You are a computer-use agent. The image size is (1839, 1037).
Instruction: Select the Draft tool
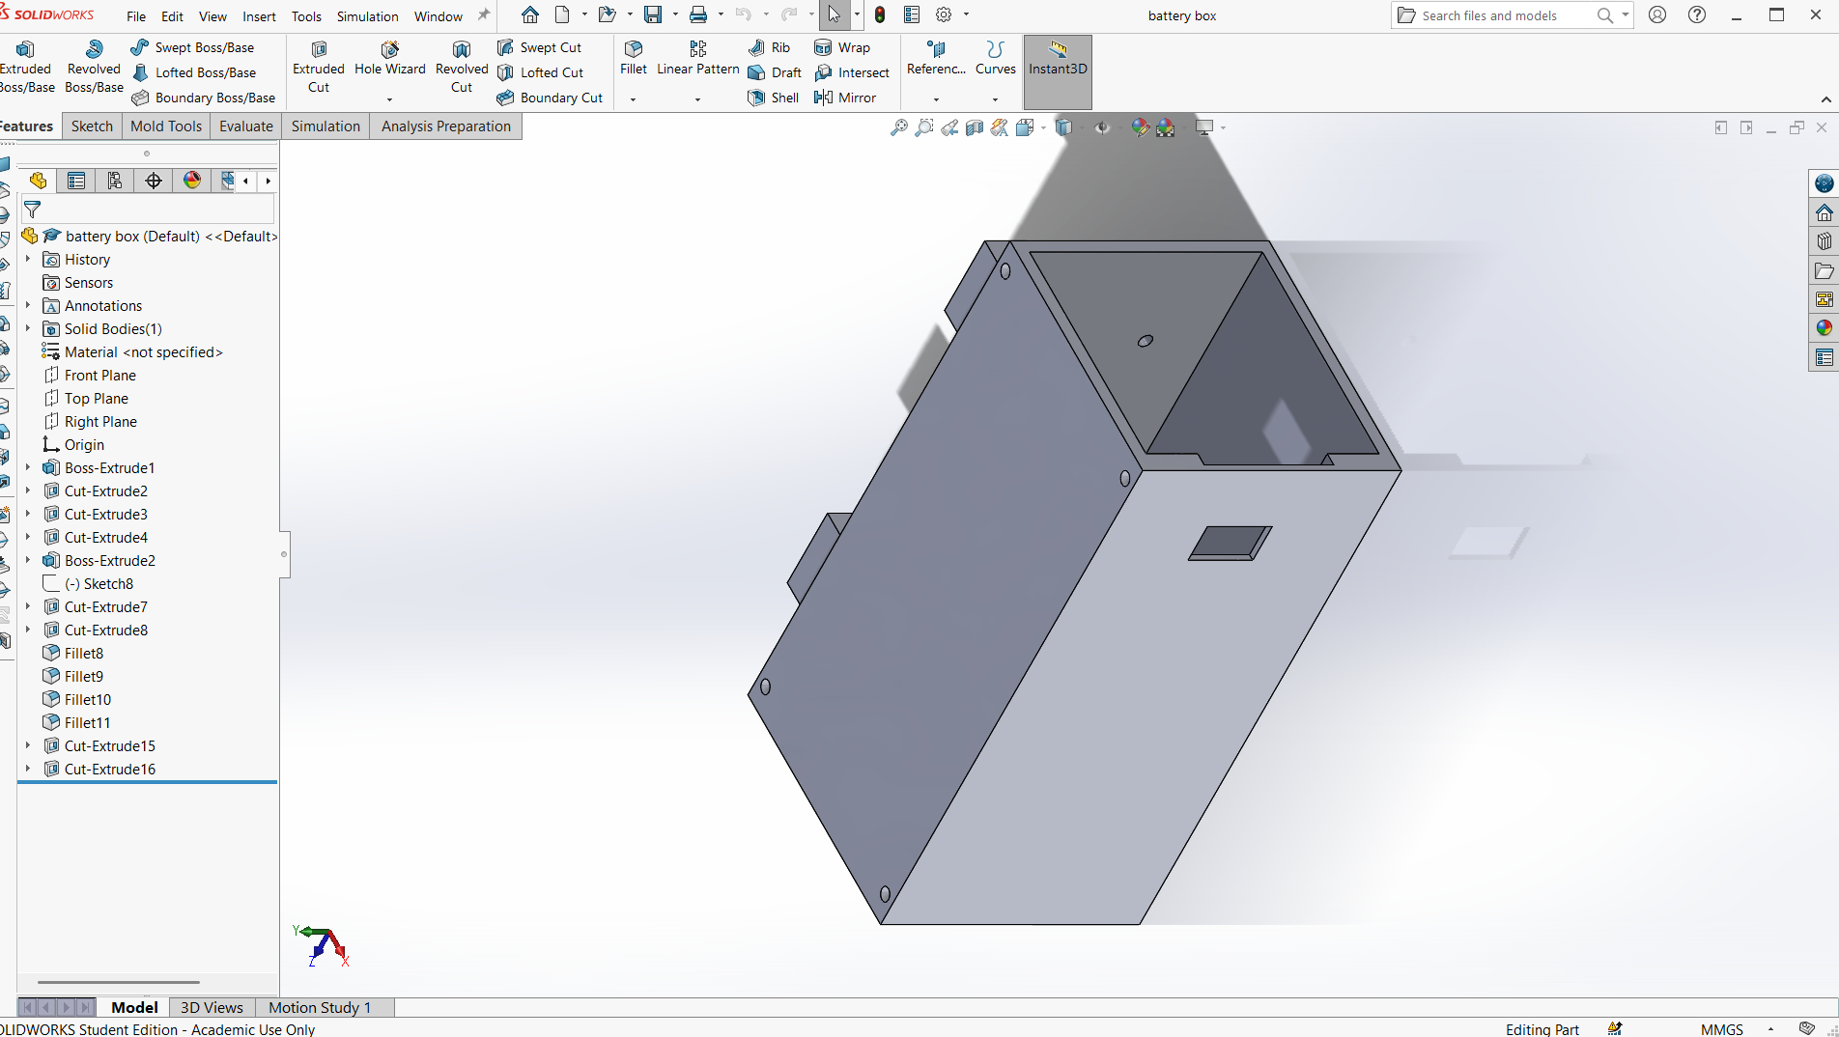click(775, 72)
